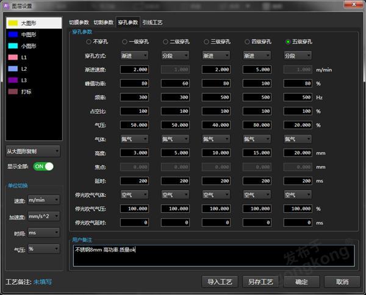This screenshot has height=295, width=366.
Task: Expand the 速度 unit dropdown
Action: coord(44,200)
